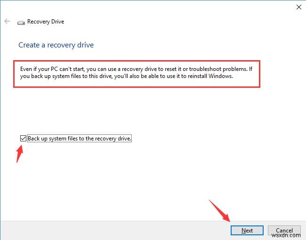Click the 'Even if your PC can't start' description

coord(136,72)
